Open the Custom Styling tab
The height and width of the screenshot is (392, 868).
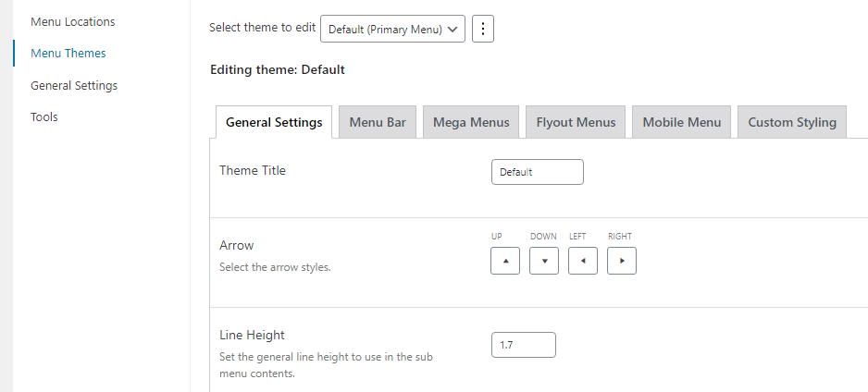click(x=792, y=122)
